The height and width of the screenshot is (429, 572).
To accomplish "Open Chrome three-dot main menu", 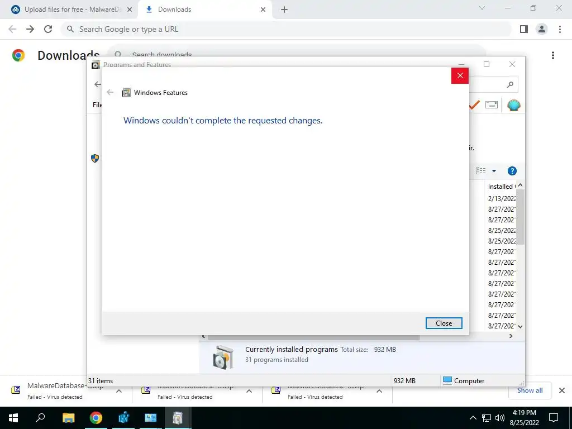I will click(x=560, y=29).
